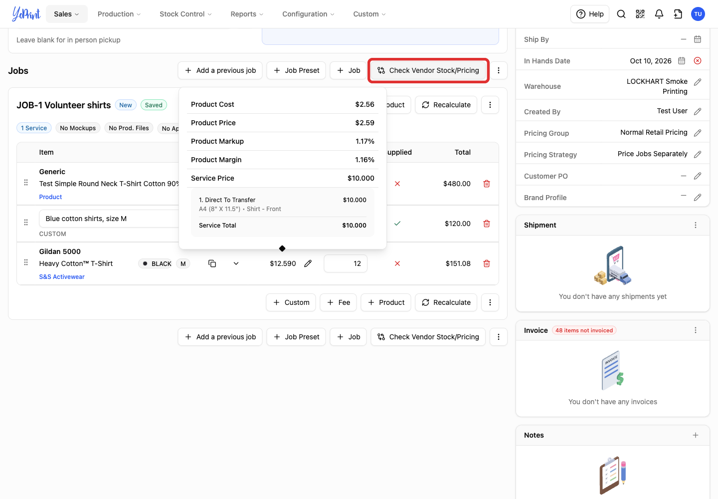Click the 1 Service badge
Viewport: 718px width, 499px height.
pyautogui.click(x=34, y=128)
